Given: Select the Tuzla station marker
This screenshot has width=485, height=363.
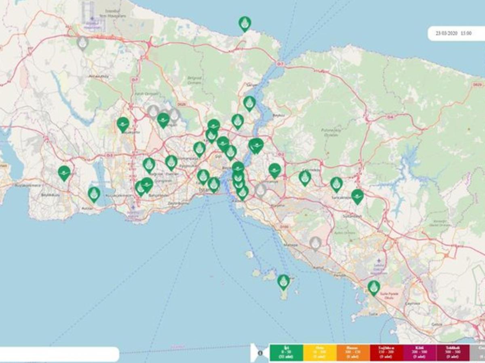Looking at the screenshot, I should point(374,288).
